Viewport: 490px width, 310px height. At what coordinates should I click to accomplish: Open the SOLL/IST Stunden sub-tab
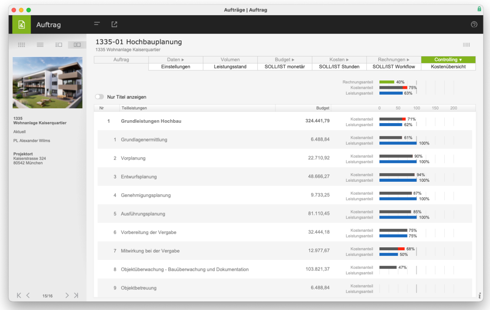point(340,67)
